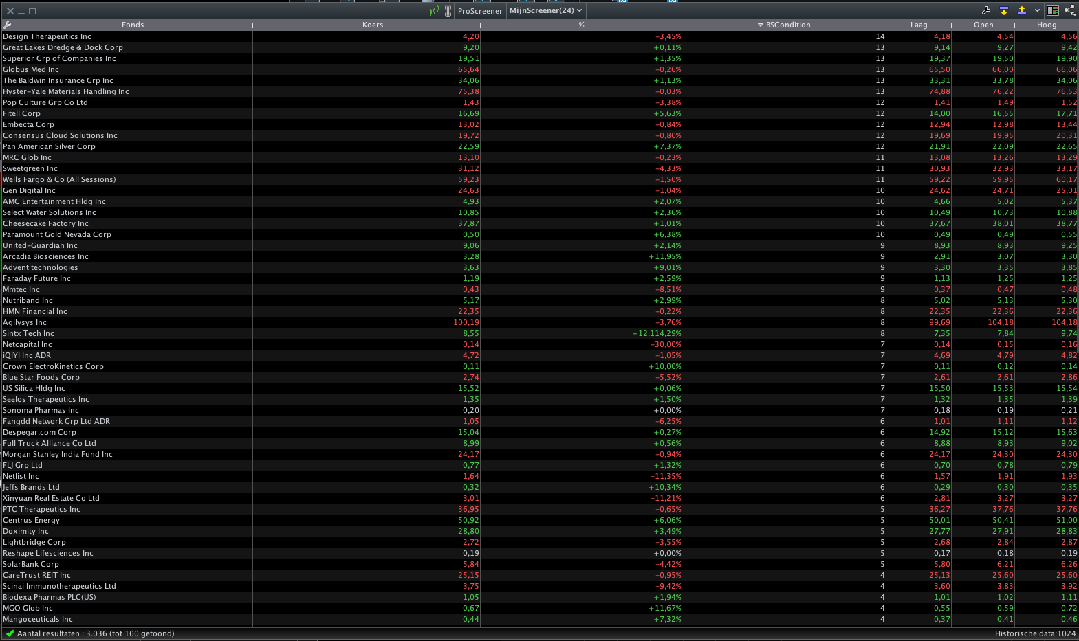Viewport: 1079px width, 641px height.
Task: Select Wells Fargo & Co (All Sessions)
Action: click(539, 179)
